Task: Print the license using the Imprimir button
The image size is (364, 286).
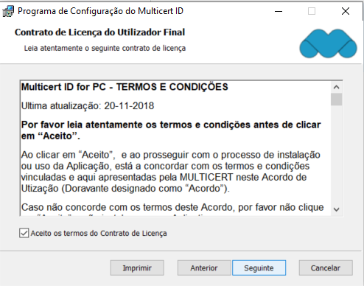Action: [137, 268]
